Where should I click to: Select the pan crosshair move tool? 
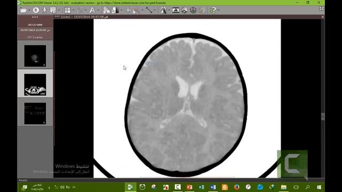[x=128, y=10]
